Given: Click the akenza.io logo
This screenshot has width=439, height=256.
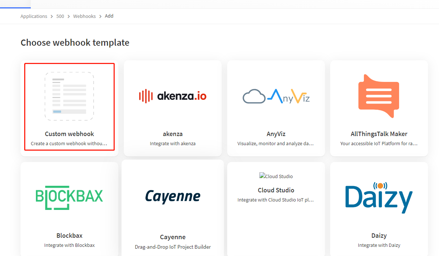Looking at the screenshot, I should (173, 96).
